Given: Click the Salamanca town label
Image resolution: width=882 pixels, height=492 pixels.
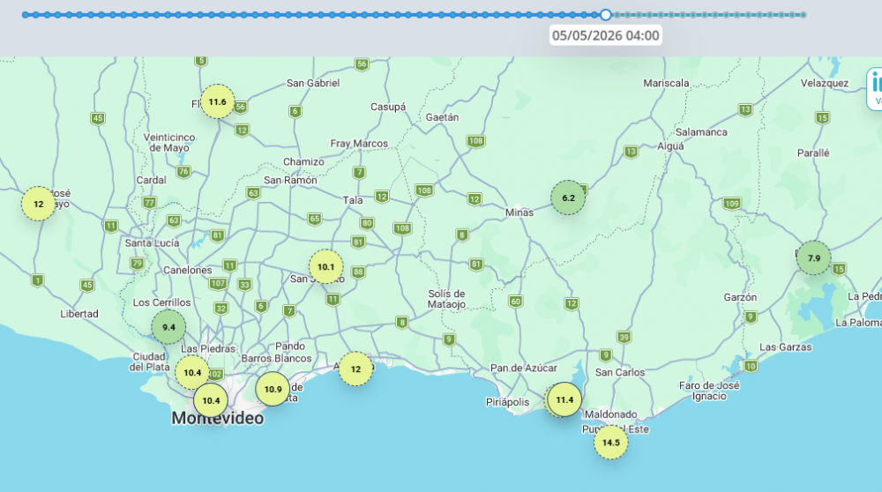Looking at the screenshot, I should click(701, 133).
